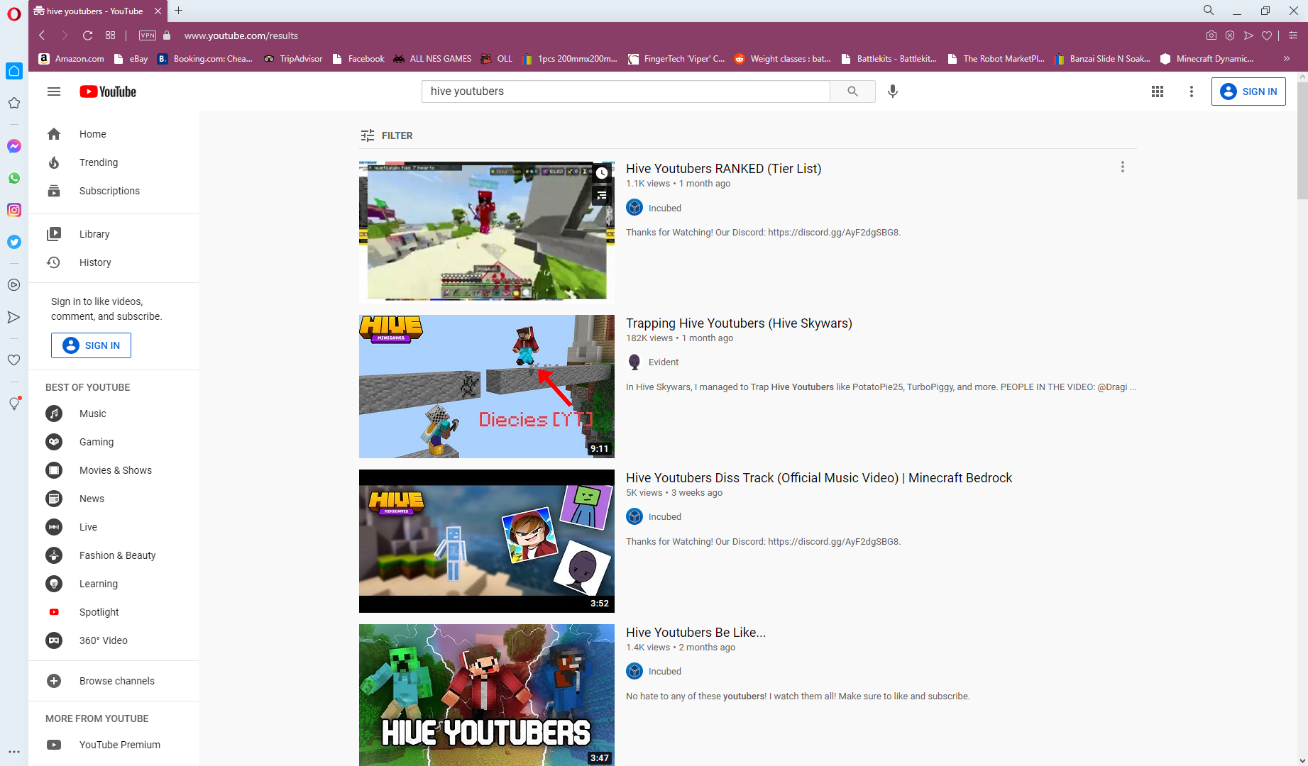Open the settings three-dot menu near Sign In
1308x766 pixels.
tap(1192, 91)
